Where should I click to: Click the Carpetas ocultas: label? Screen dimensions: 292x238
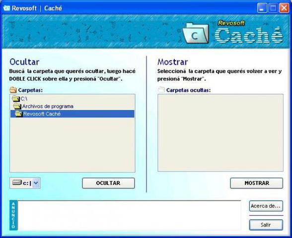(189, 90)
